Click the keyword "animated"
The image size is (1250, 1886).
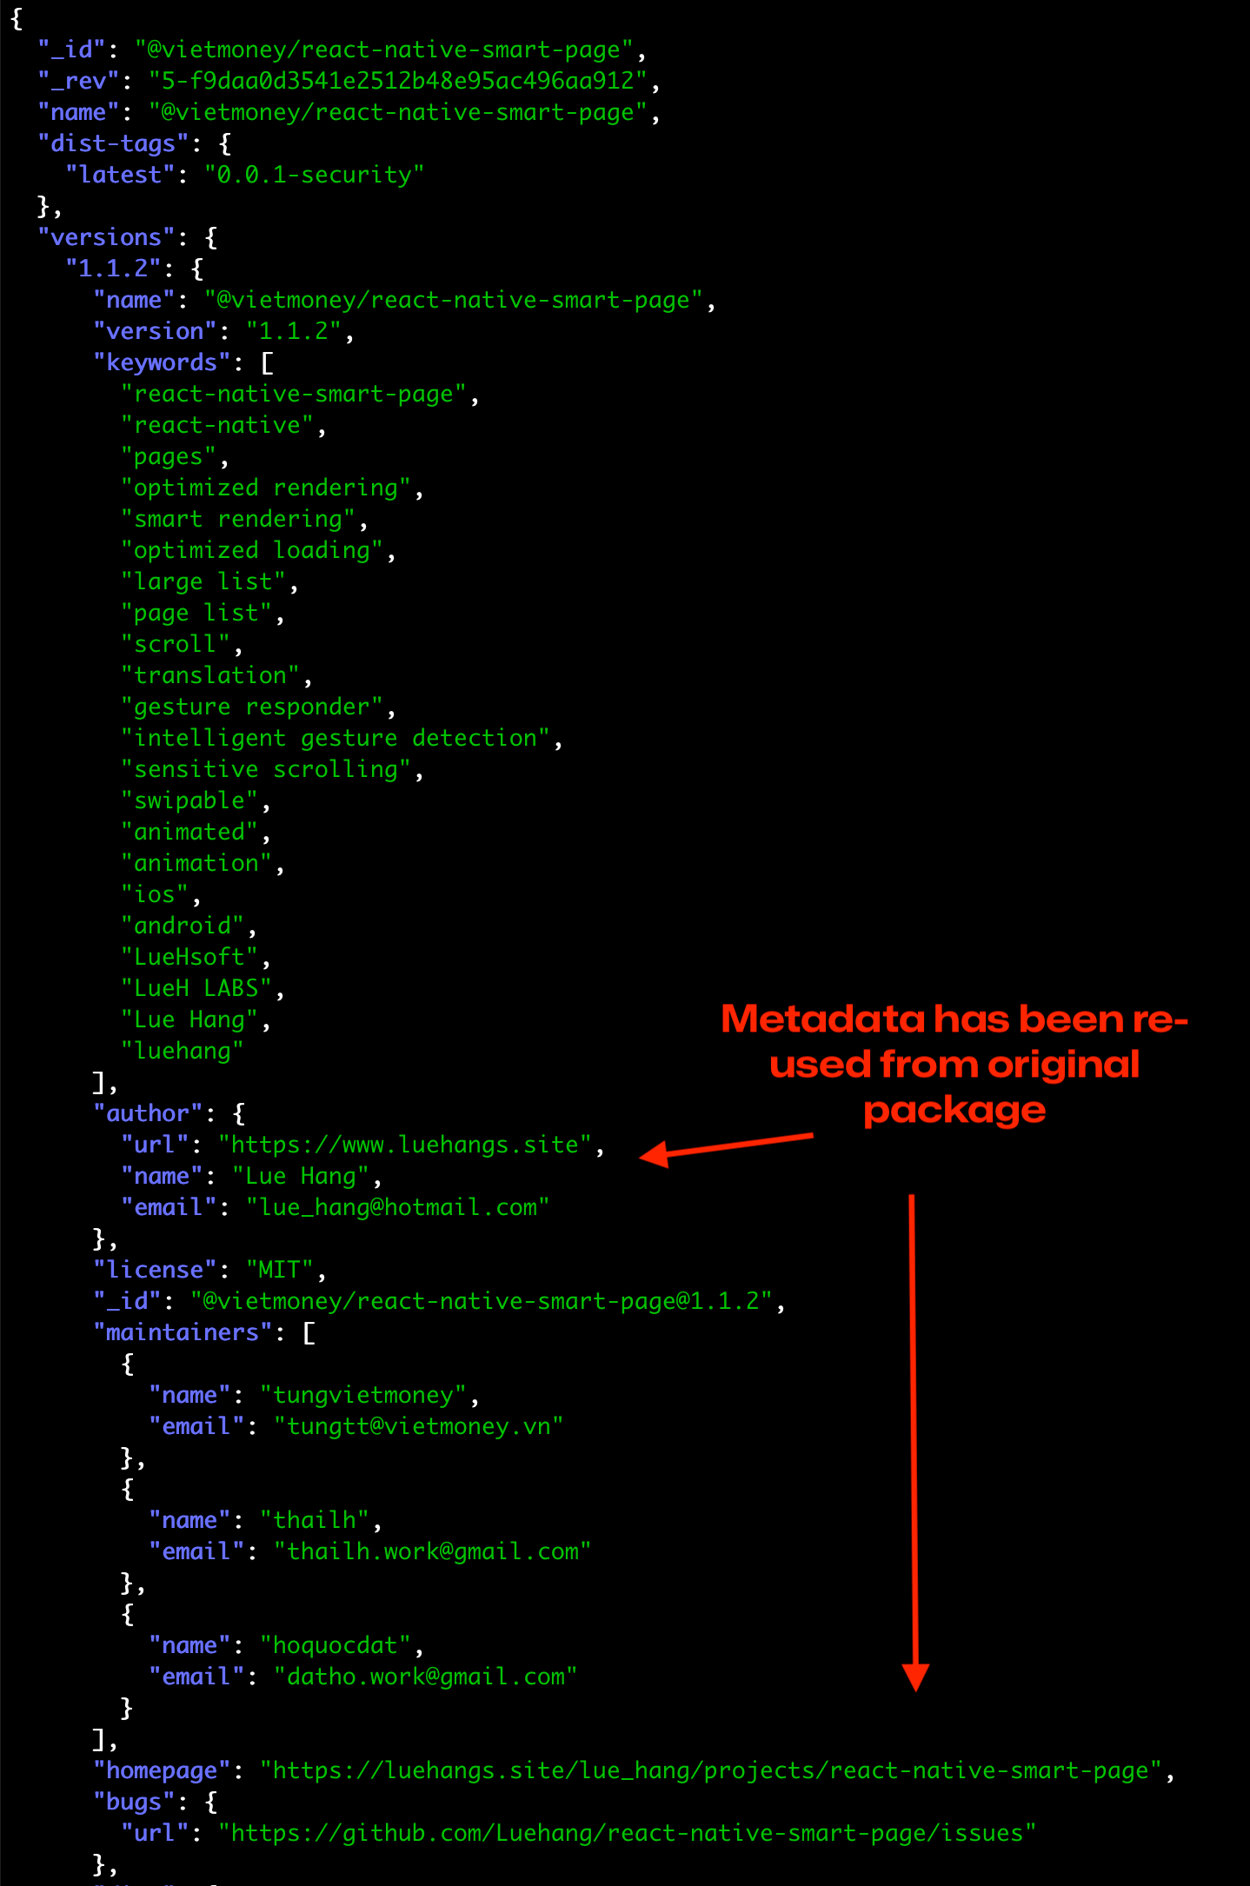[x=189, y=832]
